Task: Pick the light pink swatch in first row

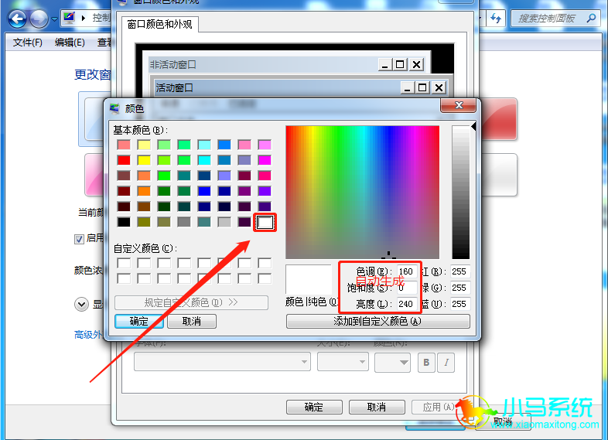Action: pyautogui.click(x=244, y=145)
